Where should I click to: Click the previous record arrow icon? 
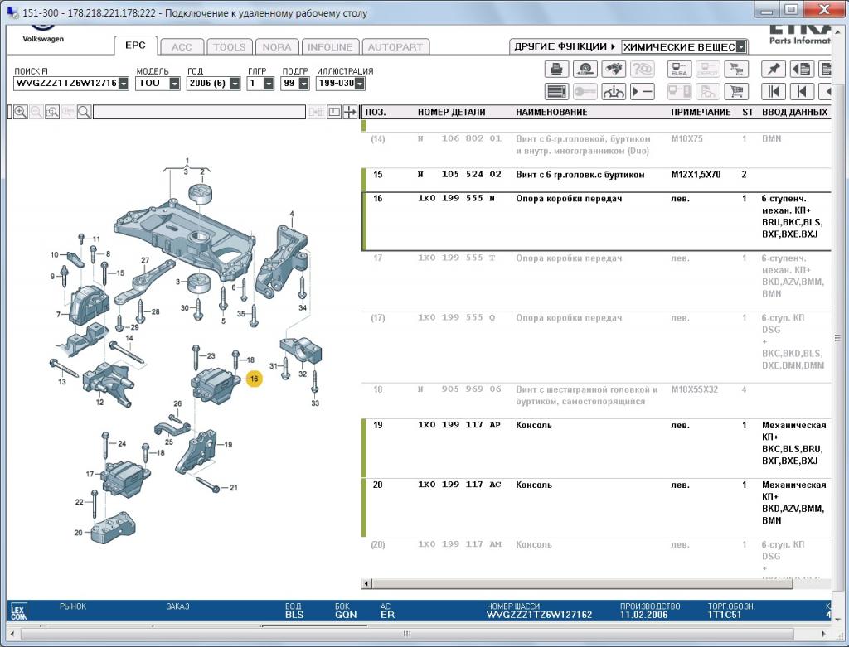pos(802,91)
